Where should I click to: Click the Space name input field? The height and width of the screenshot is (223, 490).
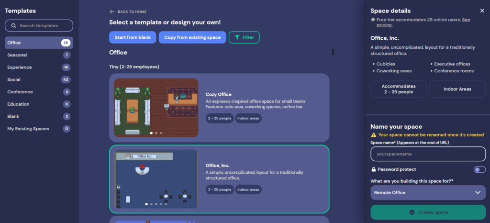click(x=428, y=154)
